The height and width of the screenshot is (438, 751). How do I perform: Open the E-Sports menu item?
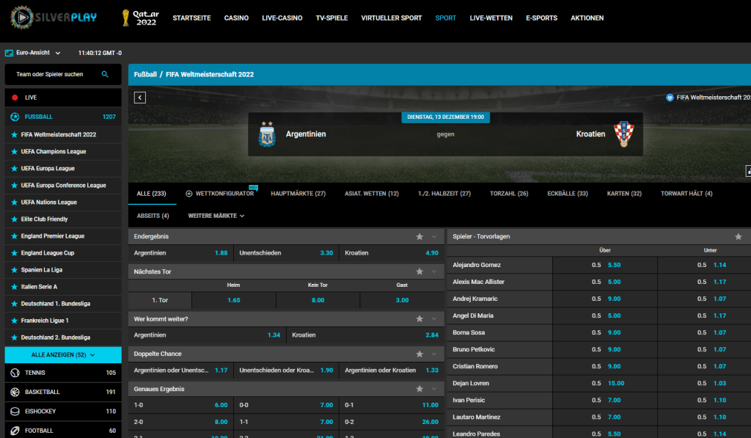(542, 18)
